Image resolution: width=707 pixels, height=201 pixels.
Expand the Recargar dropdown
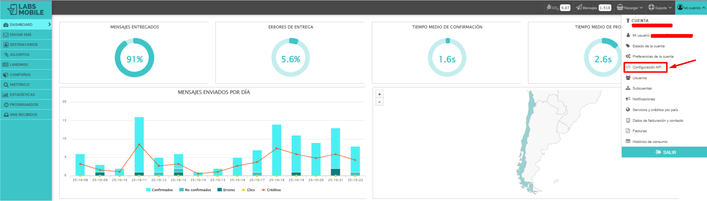pyautogui.click(x=630, y=7)
